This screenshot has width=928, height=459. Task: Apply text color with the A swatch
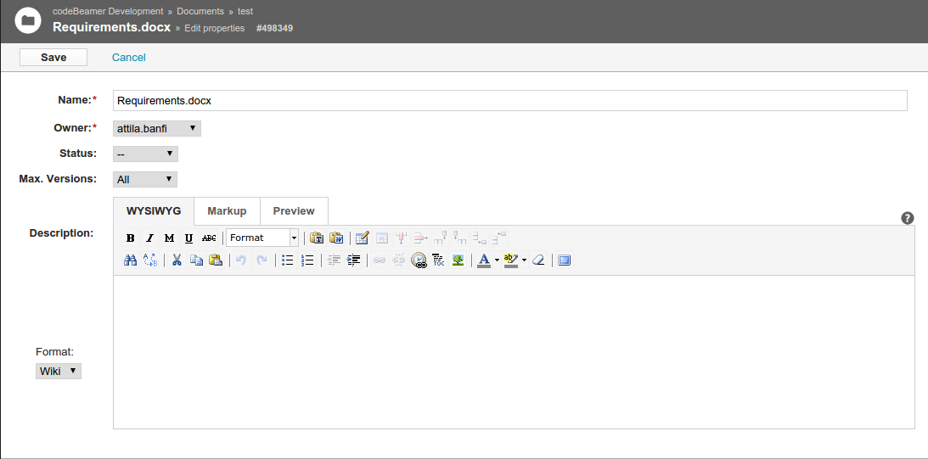(484, 260)
